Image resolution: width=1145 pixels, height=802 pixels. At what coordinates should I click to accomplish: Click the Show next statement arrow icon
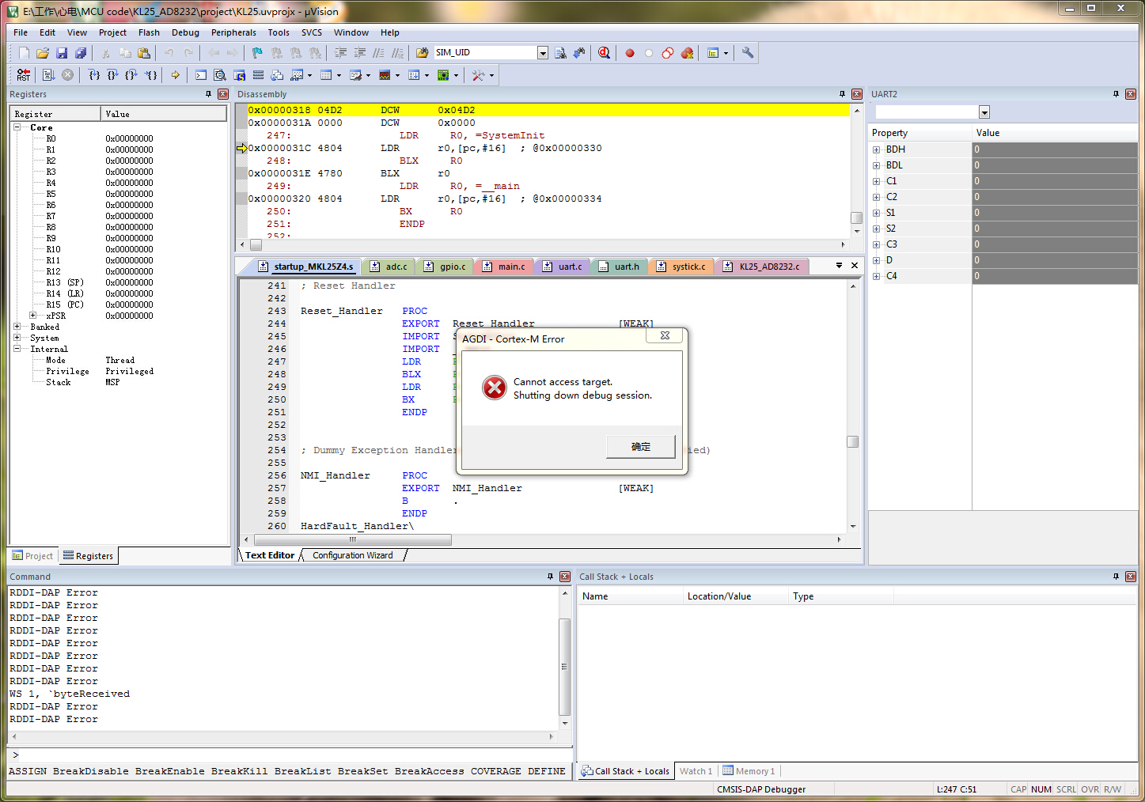pyautogui.click(x=176, y=75)
